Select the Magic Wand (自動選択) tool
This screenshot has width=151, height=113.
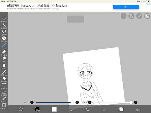pyautogui.click(x=4, y=26)
